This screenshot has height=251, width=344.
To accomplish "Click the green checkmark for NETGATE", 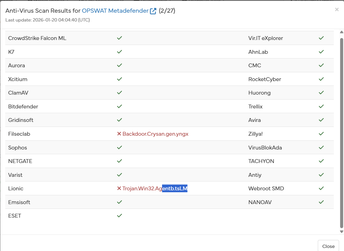I will [119, 161].
